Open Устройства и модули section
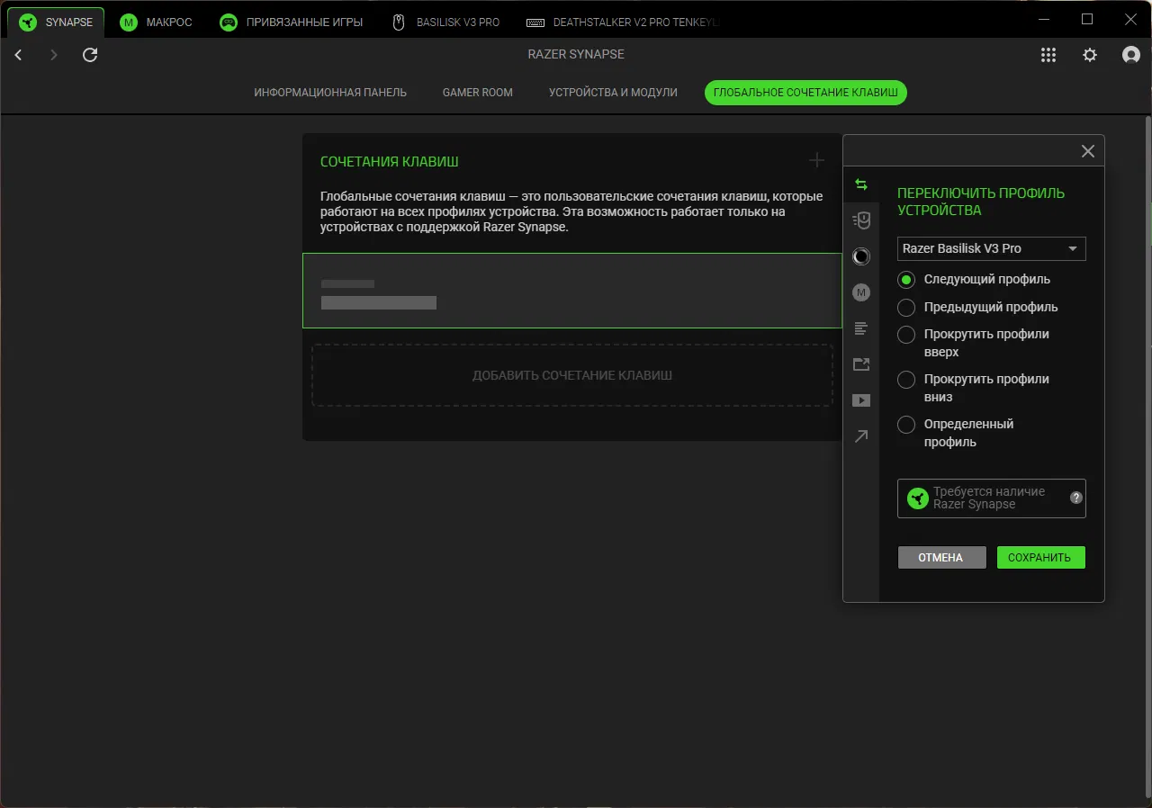This screenshot has height=808, width=1152. (613, 93)
